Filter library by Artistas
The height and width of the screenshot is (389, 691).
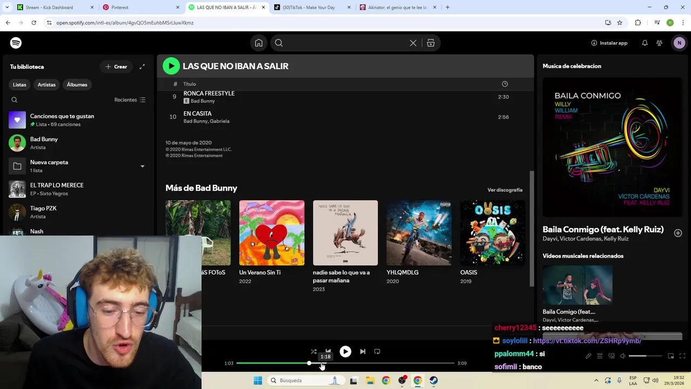coord(46,85)
